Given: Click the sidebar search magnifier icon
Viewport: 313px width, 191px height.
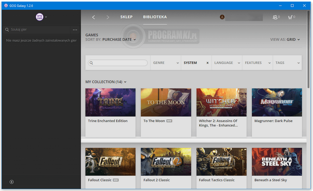Looking at the screenshot, I should coord(7,29).
